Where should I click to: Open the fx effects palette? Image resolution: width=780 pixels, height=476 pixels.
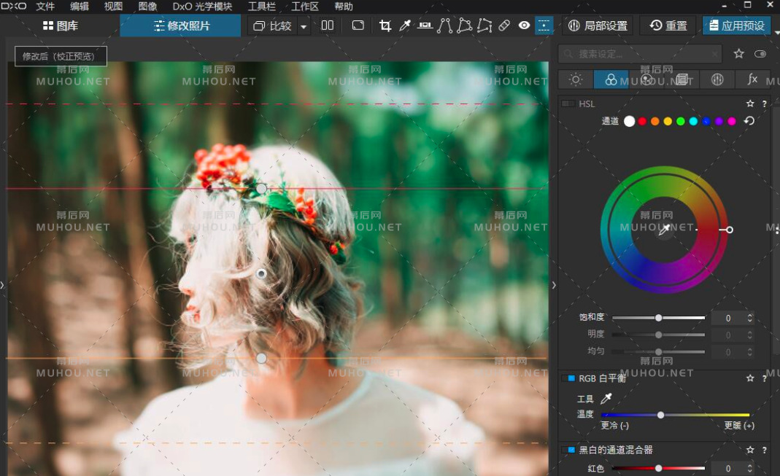pyautogui.click(x=752, y=79)
